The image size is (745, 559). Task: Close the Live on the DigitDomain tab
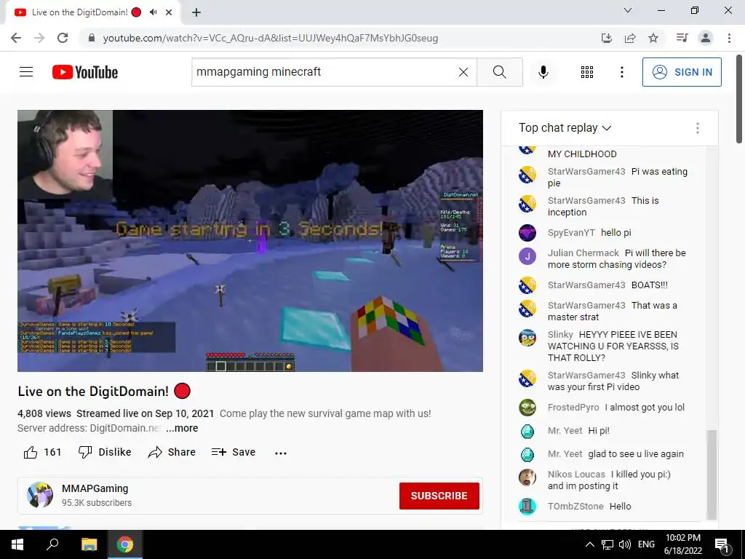pyautogui.click(x=169, y=12)
